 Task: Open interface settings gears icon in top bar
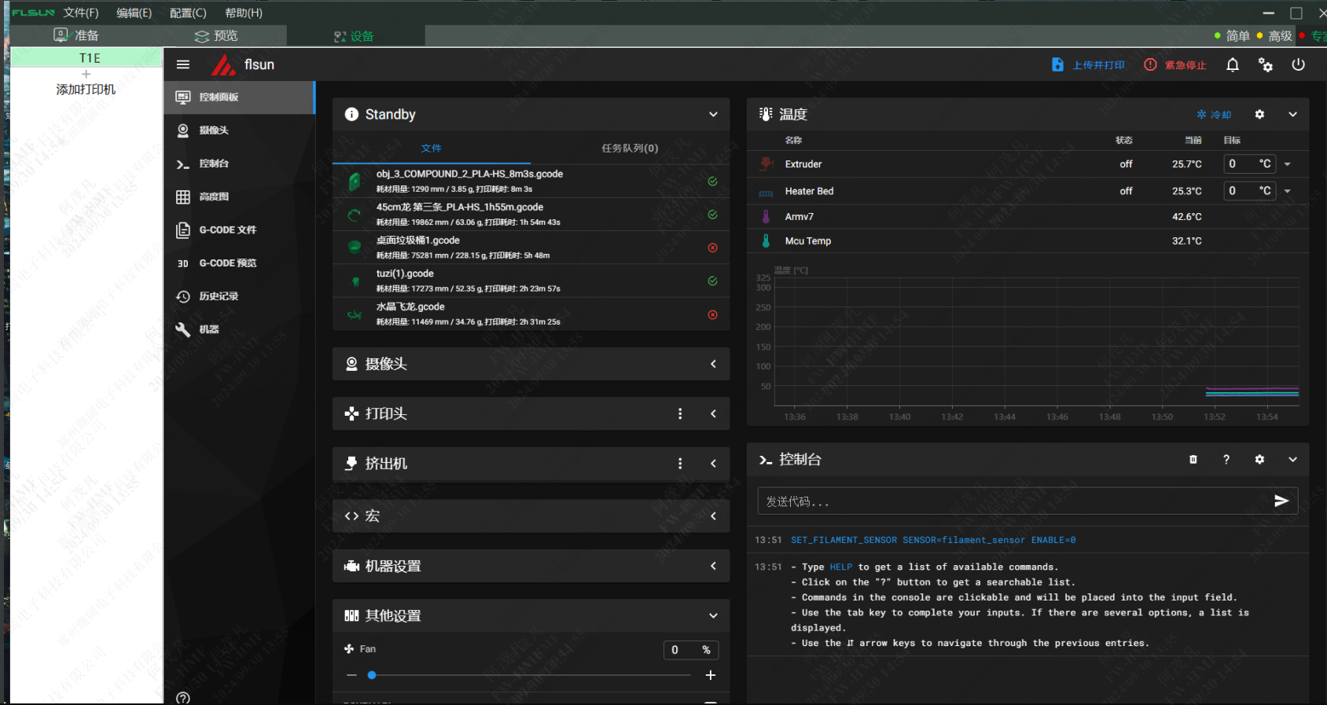1266,64
